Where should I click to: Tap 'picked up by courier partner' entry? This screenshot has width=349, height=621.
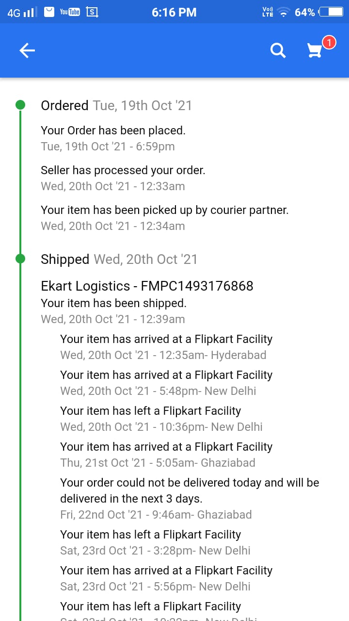165,210
